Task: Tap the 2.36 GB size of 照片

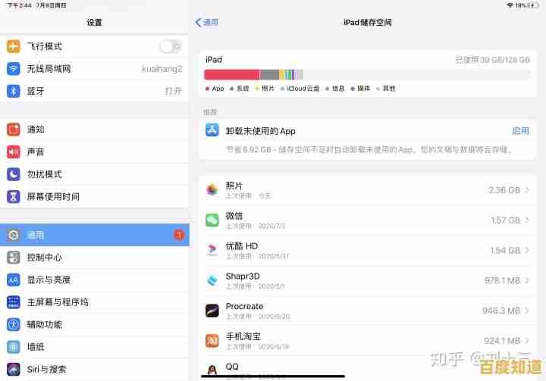Action: [x=504, y=190]
